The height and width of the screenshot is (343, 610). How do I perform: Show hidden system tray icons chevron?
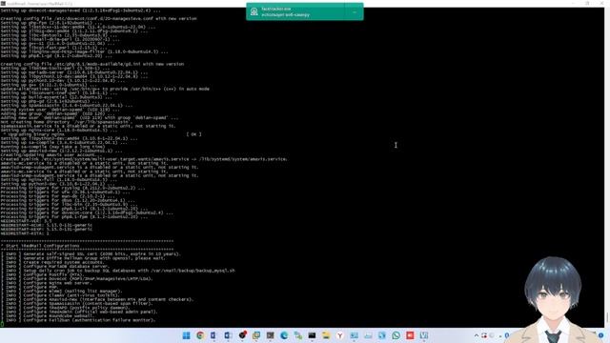coord(477,335)
